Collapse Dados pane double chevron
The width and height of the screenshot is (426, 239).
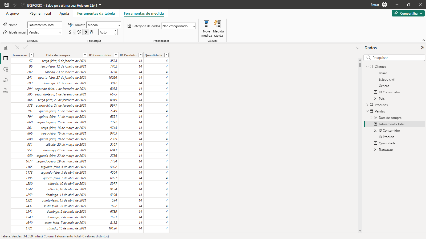(x=422, y=48)
